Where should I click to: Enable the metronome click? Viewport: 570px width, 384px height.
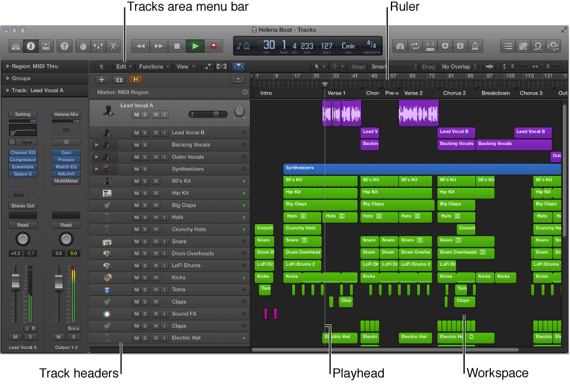pyautogui.click(x=476, y=46)
